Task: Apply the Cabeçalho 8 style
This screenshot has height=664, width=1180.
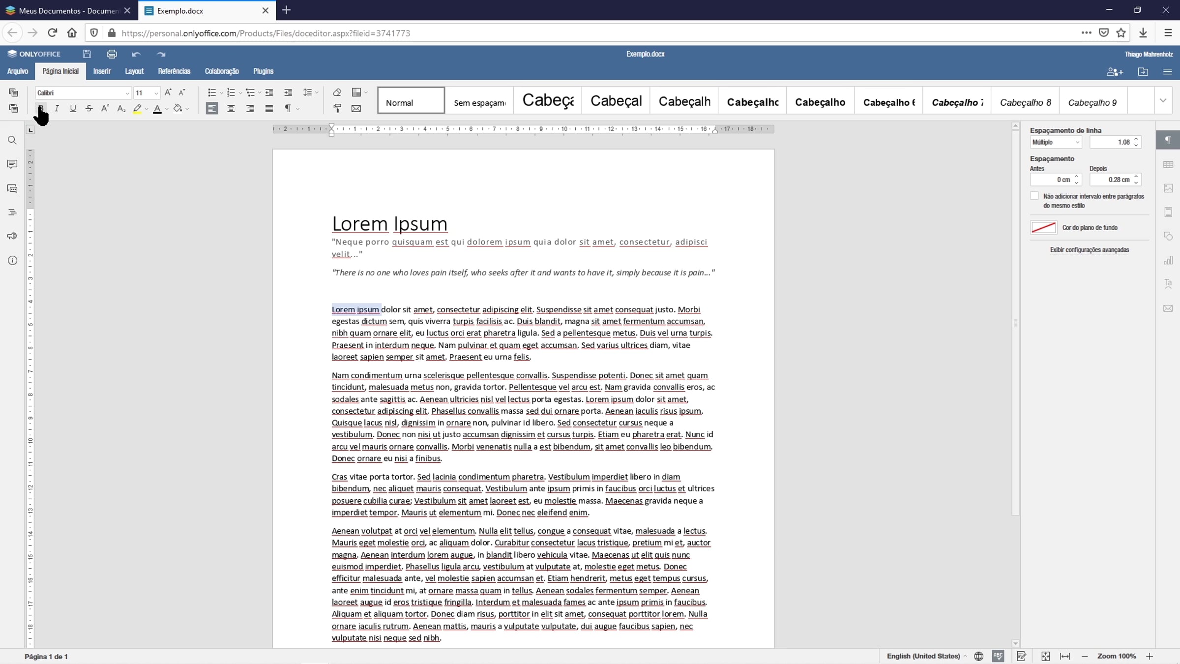Action: pyautogui.click(x=1025, y=102)
